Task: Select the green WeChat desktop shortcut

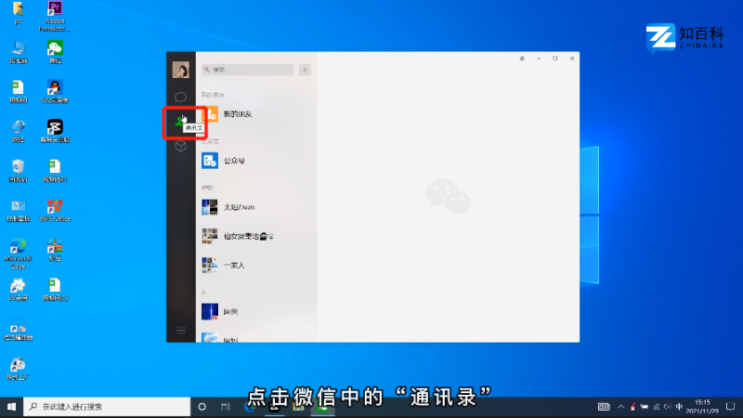Action: (55, 52)
